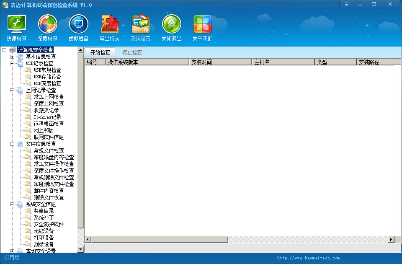Select 常规文件操作检查 tree item
This screenshot has width=402, height=264.
point(54,164)
